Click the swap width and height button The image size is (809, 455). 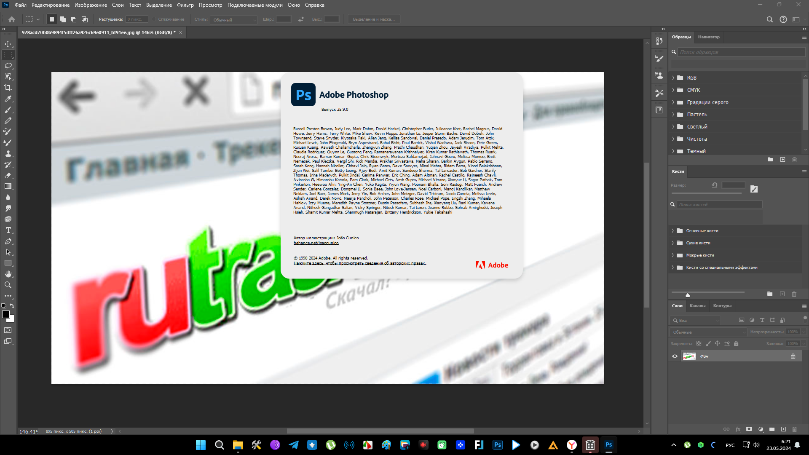(301, 19)
